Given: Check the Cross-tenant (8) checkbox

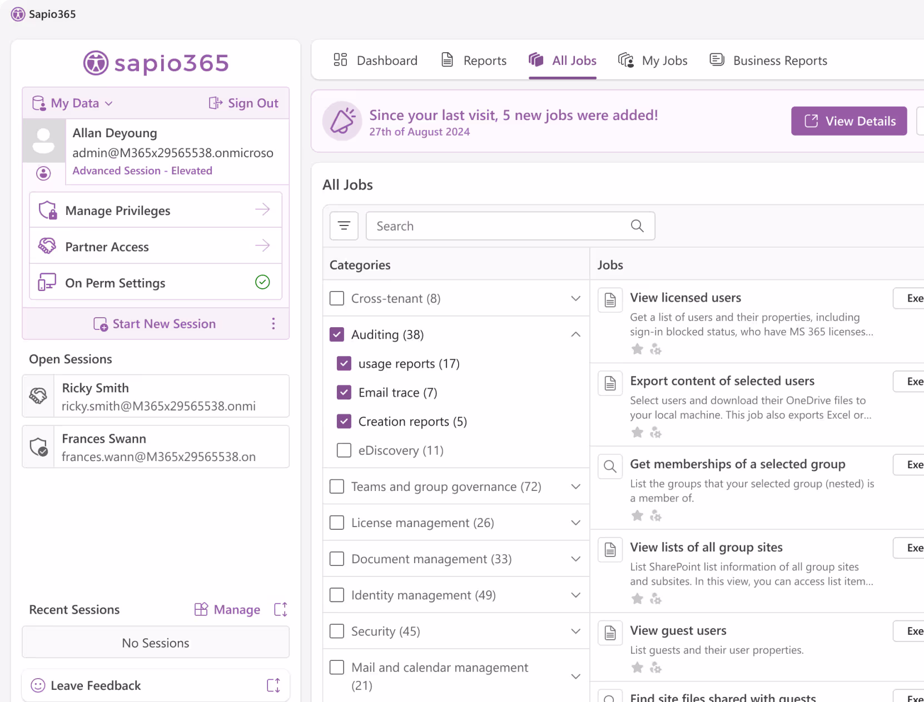Looking at the screenshot, I should tap(337, 298).
